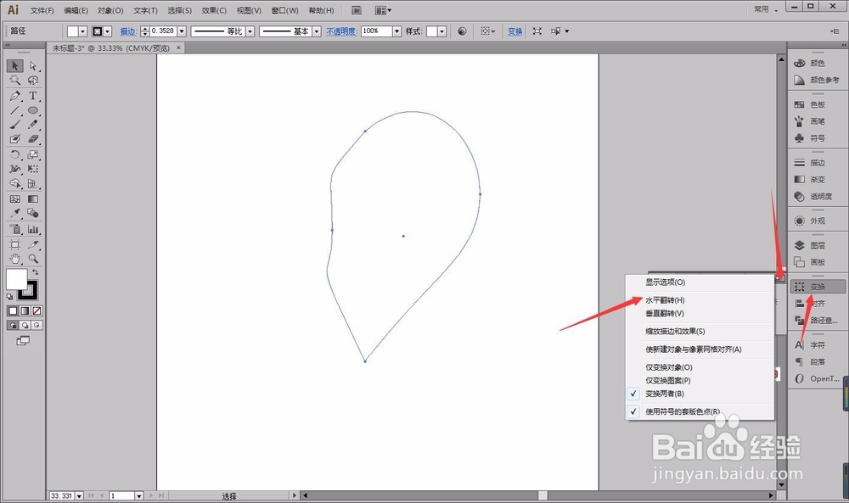Select the Artboard tool

[14, 244]
